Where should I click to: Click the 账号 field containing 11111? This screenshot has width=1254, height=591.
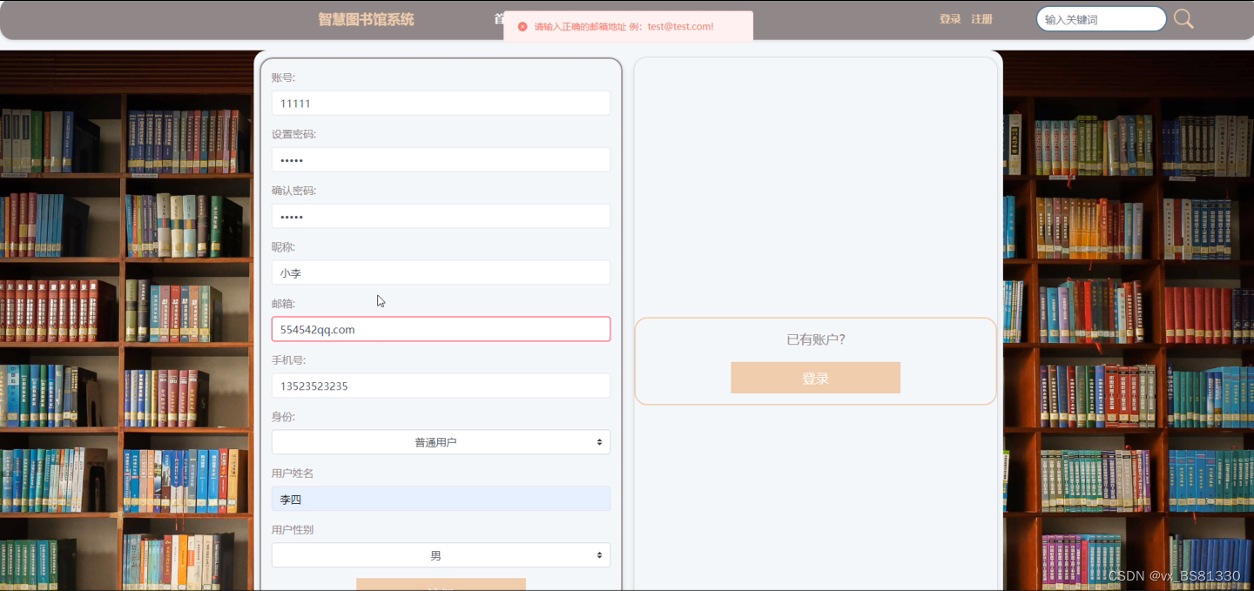[x=441, y=103]
